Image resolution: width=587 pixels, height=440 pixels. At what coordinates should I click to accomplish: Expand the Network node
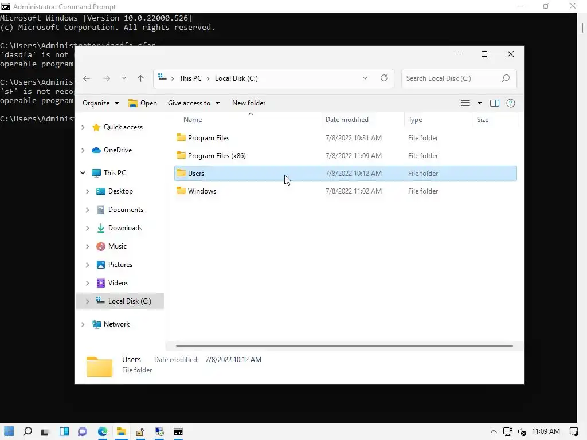83,325
